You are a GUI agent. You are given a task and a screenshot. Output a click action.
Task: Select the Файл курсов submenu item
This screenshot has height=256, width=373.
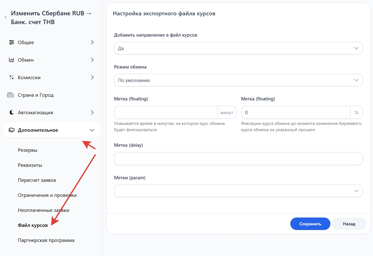(x=33, y=225)
